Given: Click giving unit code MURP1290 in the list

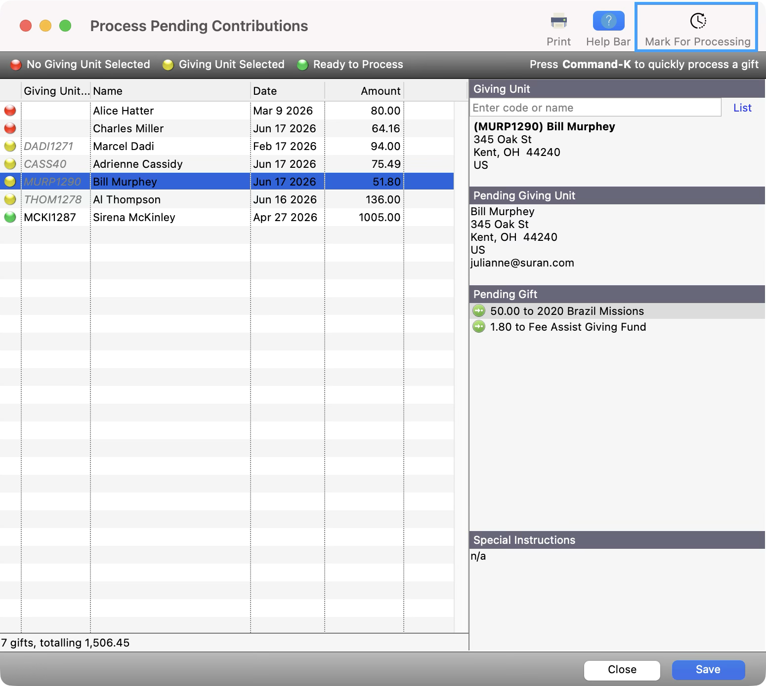Looking at the screenshot, I should [x=52, y=182].
